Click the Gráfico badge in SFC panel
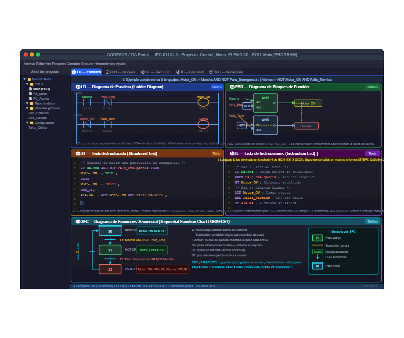This screenshot has height=338, width=404. click(x=372, y=222)
